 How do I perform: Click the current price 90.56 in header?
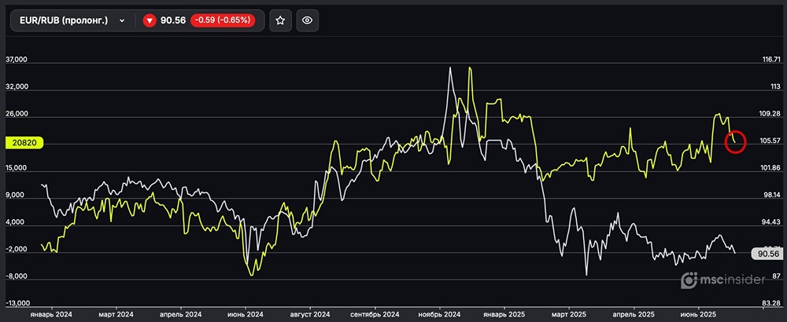tap(173, 21)
